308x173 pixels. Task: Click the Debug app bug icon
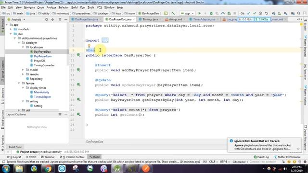pyautogui.click(x=211, y=13)
